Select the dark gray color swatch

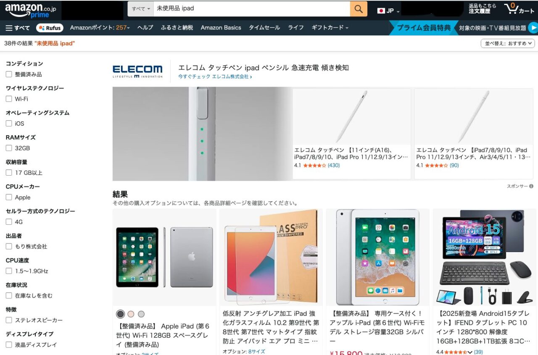pyautogui.click(x=121, y=314)
